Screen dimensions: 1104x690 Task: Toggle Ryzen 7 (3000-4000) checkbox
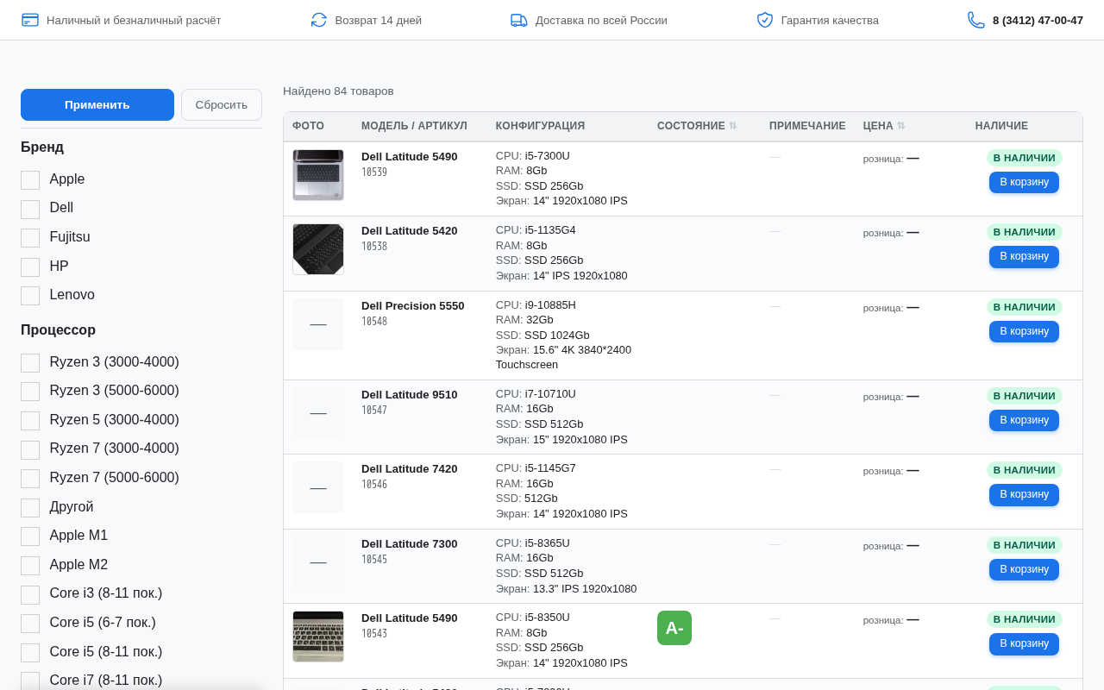pyautogui.click(x=30, y=450)
